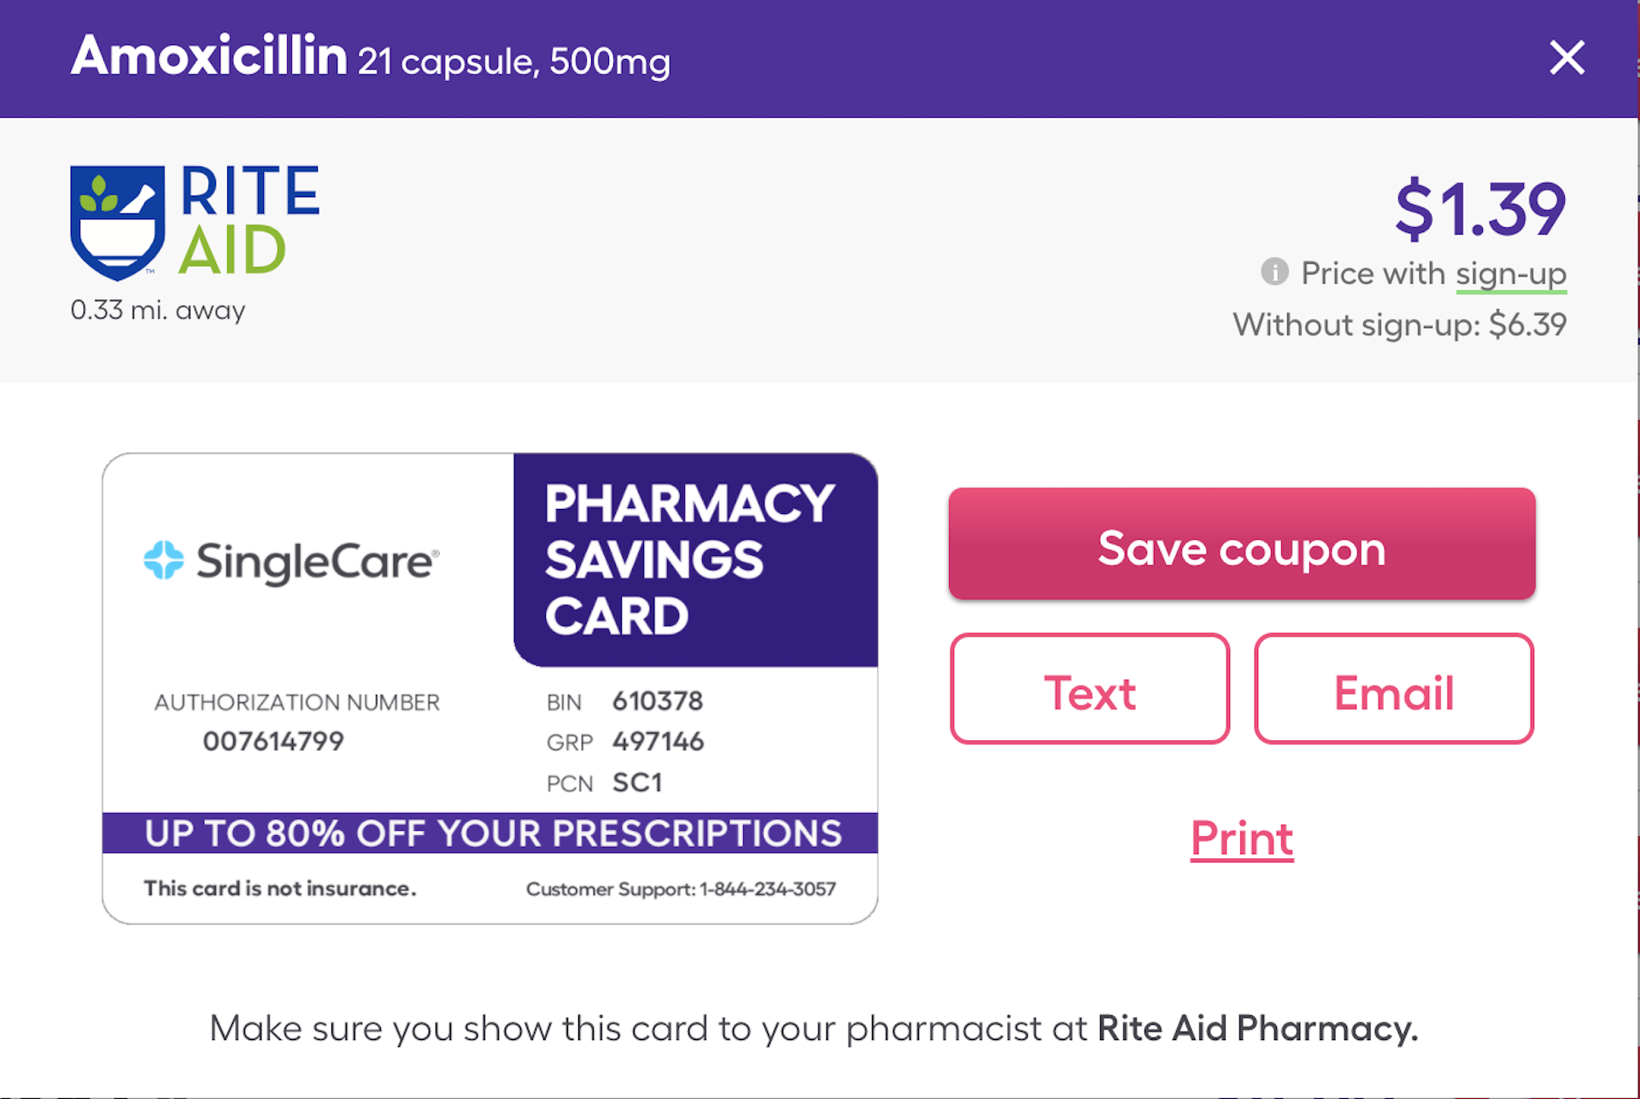The image size is (1640, 1099).
Task: Print the pharmacy savings card
Action: (1241, 839)
